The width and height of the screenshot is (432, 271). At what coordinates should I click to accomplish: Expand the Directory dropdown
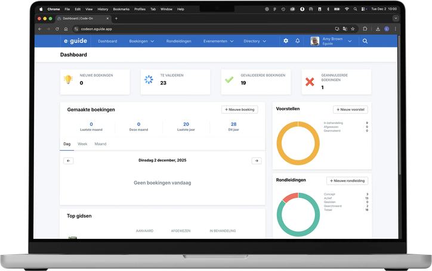[255, 41]
